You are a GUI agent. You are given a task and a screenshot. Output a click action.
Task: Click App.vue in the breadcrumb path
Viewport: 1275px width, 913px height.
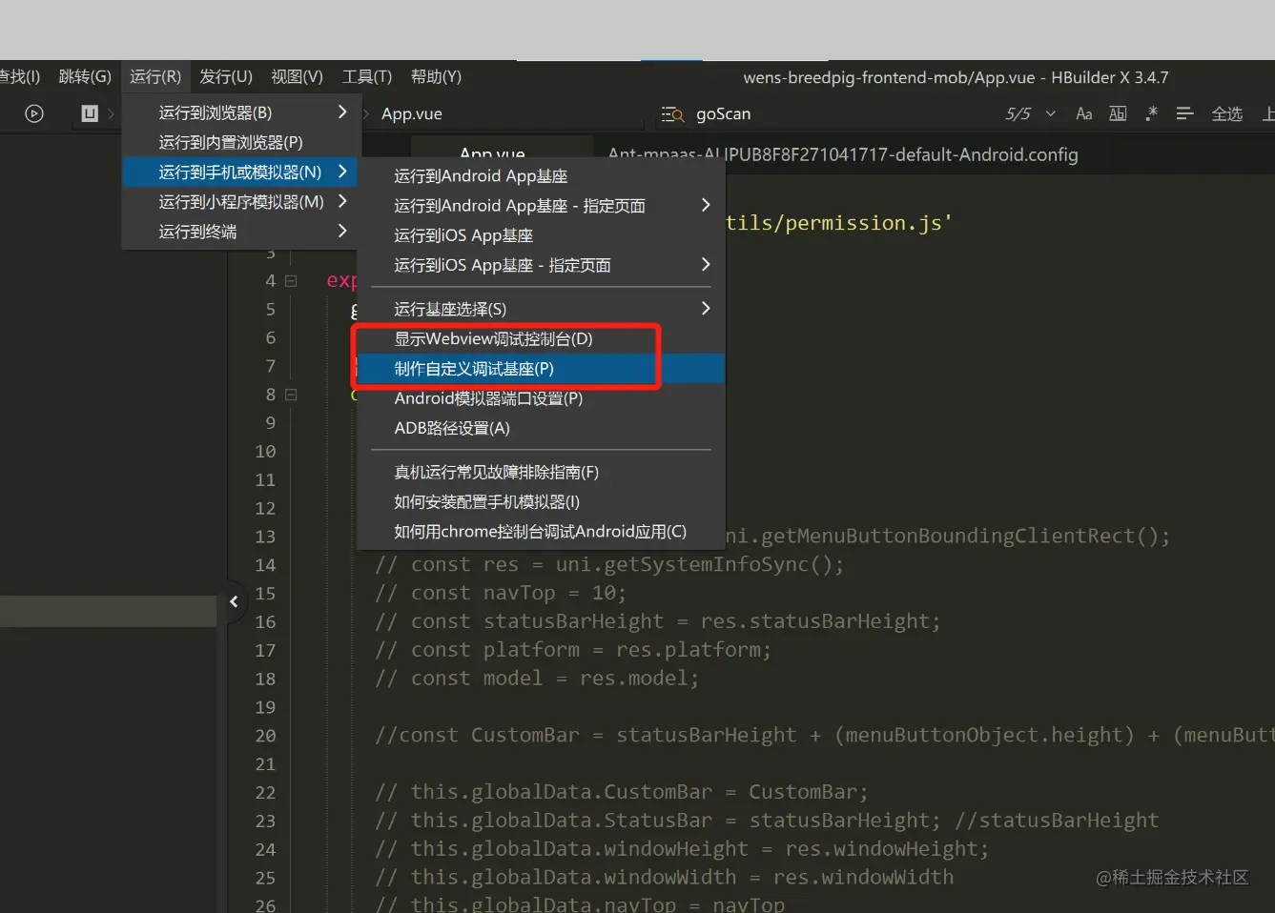point(412,114)
